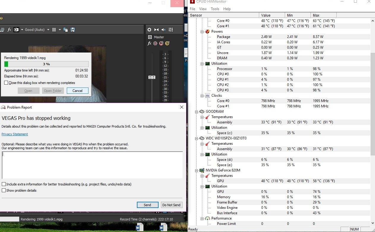Click scroll down arrow in HWMonitor
The image size is (375, 232).
pyautogui.click(x=373, y=223)
